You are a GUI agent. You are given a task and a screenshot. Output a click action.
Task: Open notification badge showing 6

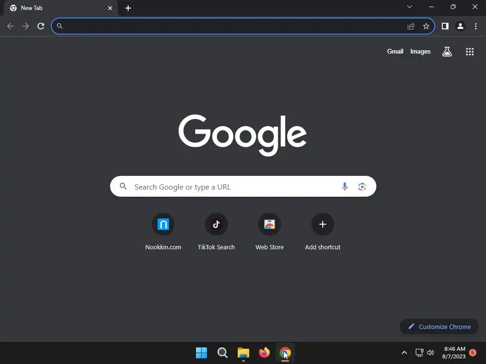tap(473, 353)
